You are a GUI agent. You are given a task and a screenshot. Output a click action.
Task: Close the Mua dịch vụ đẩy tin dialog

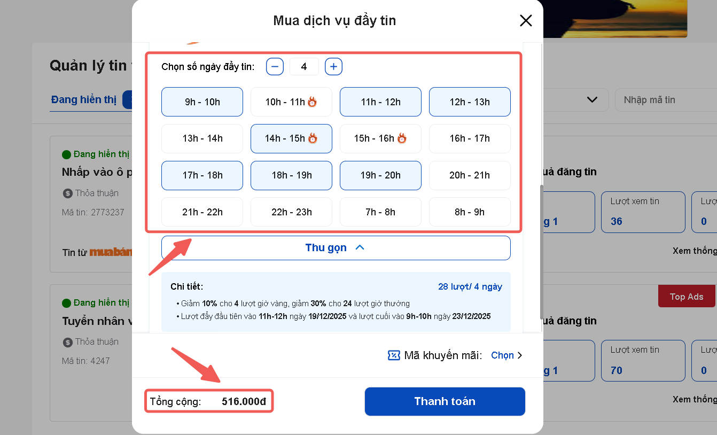coord(526,21)
